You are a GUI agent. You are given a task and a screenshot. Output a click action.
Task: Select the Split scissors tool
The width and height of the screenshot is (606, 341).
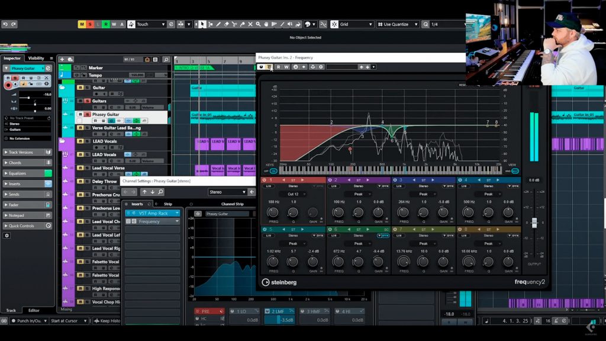[235, 24]
